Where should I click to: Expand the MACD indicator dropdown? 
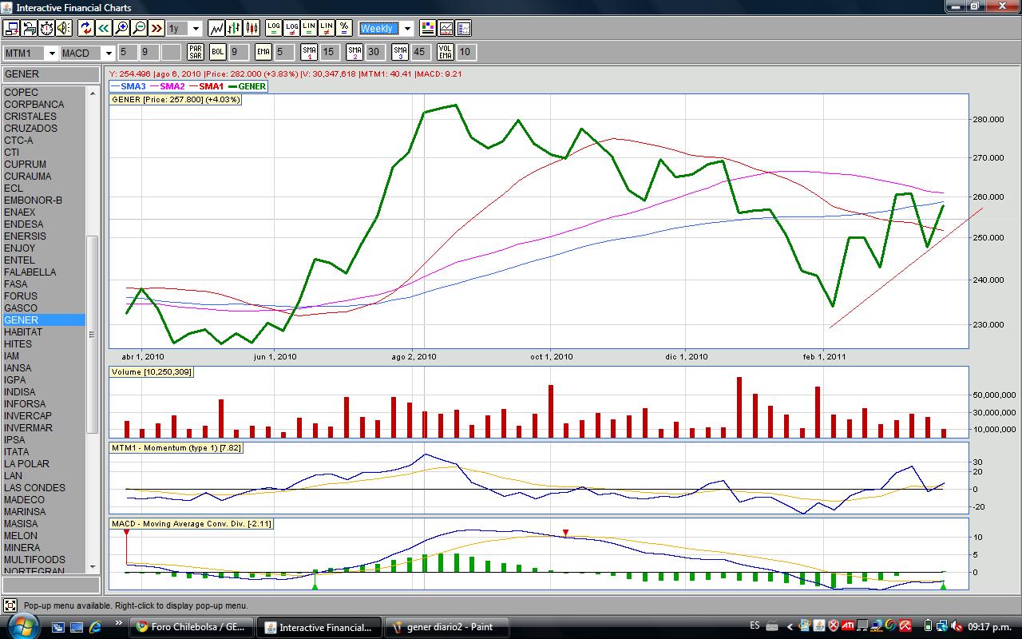(x=109, y=53)
